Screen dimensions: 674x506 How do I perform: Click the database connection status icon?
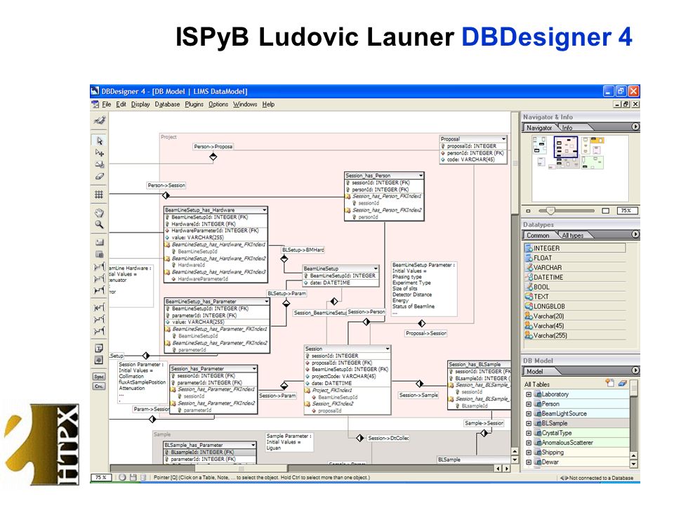(564, 478)
